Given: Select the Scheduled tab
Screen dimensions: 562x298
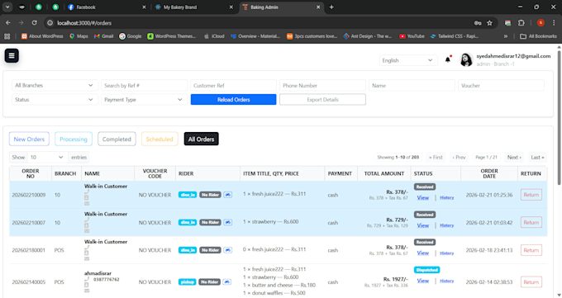Looking at the screenshot, I should tap(160, 139).
